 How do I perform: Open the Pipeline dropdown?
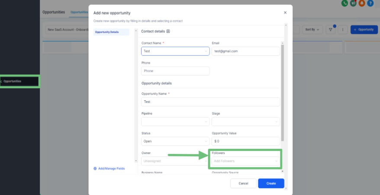tap(175, 121)
